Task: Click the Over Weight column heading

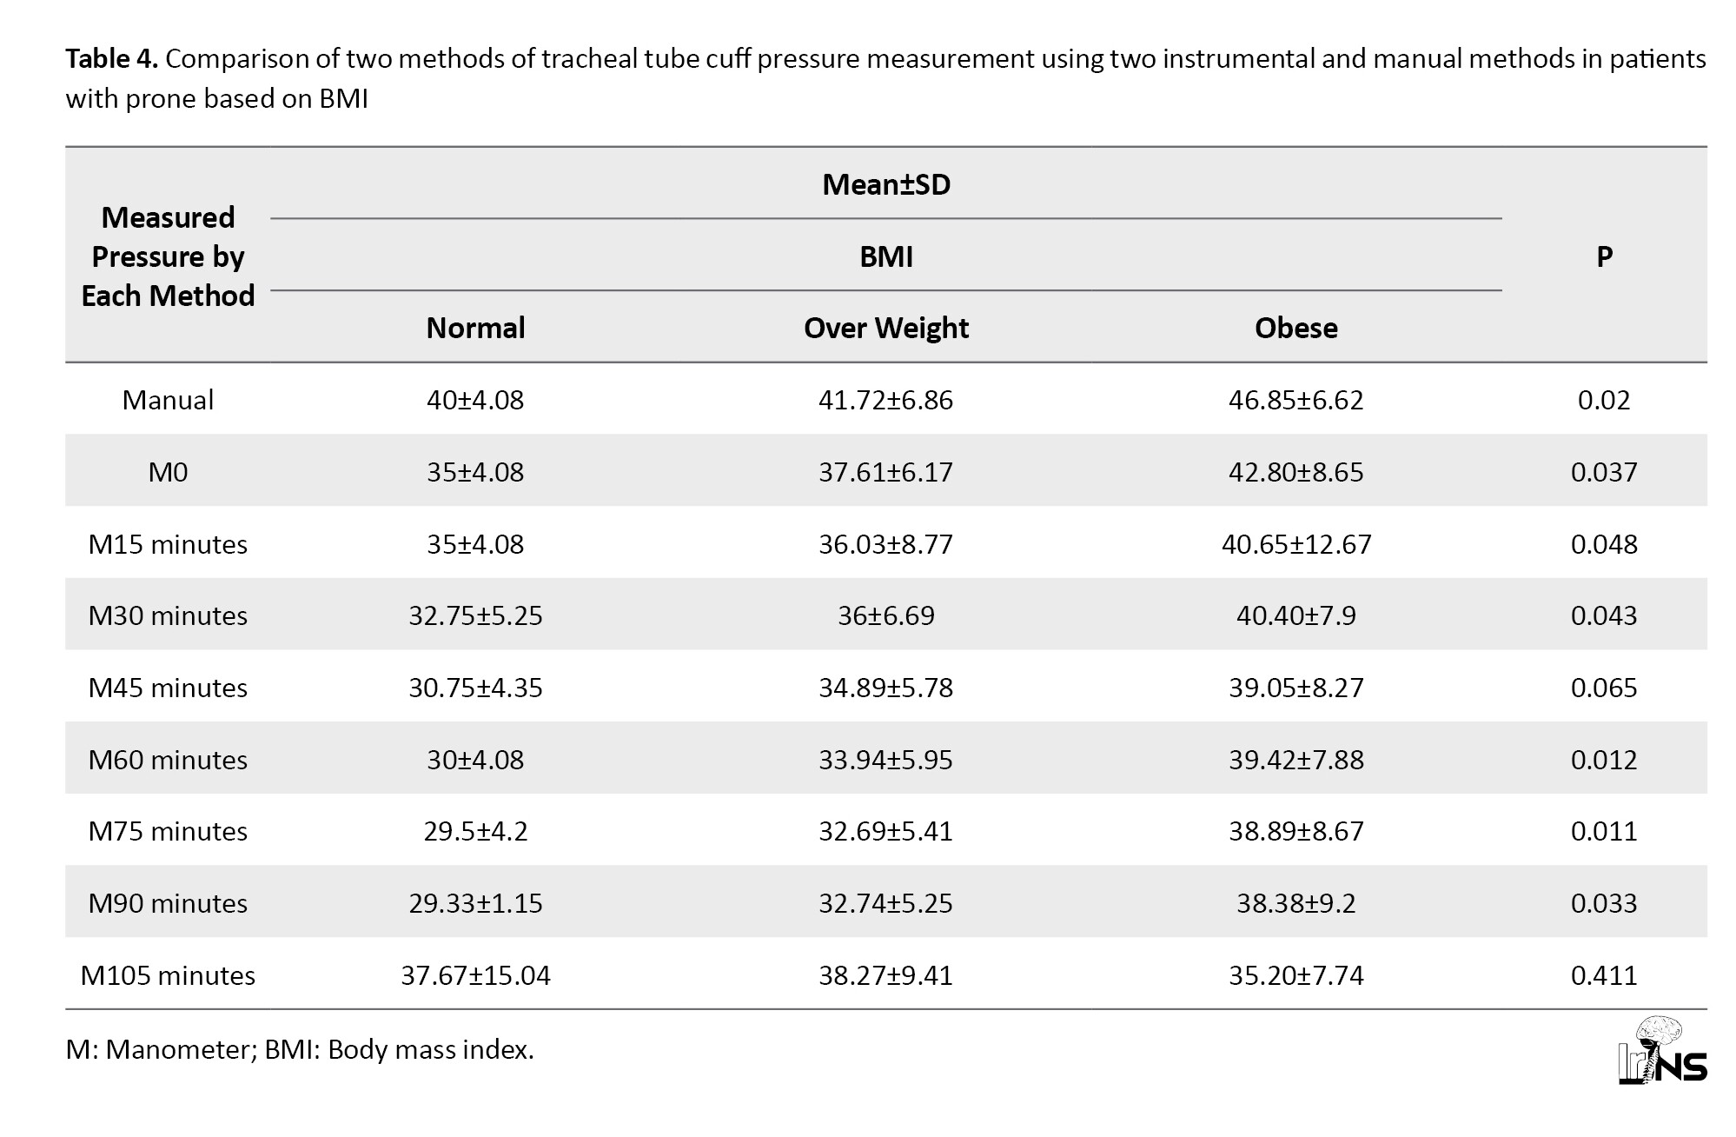Action: pos(885,328)
